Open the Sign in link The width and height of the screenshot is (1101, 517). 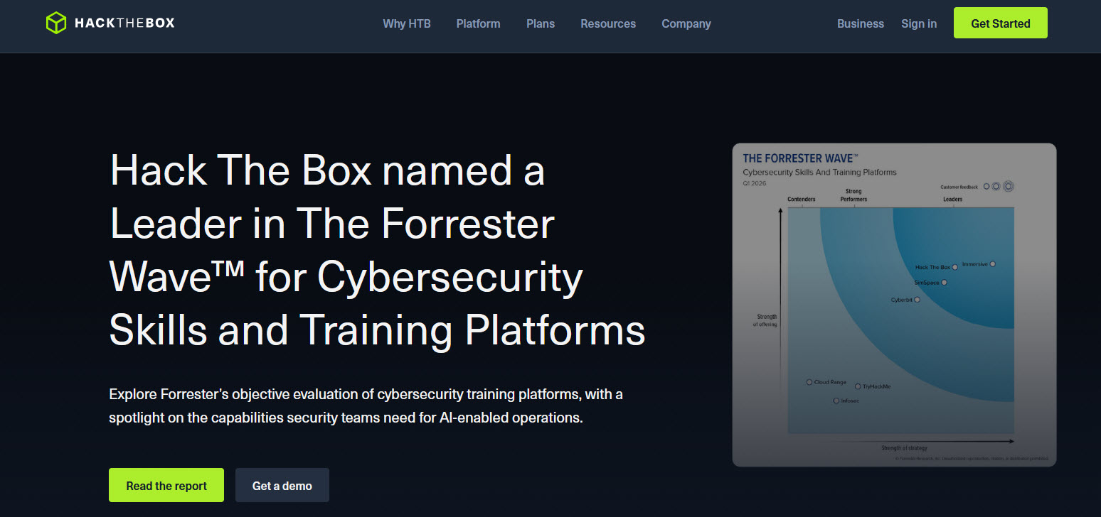tap(918, 23)
